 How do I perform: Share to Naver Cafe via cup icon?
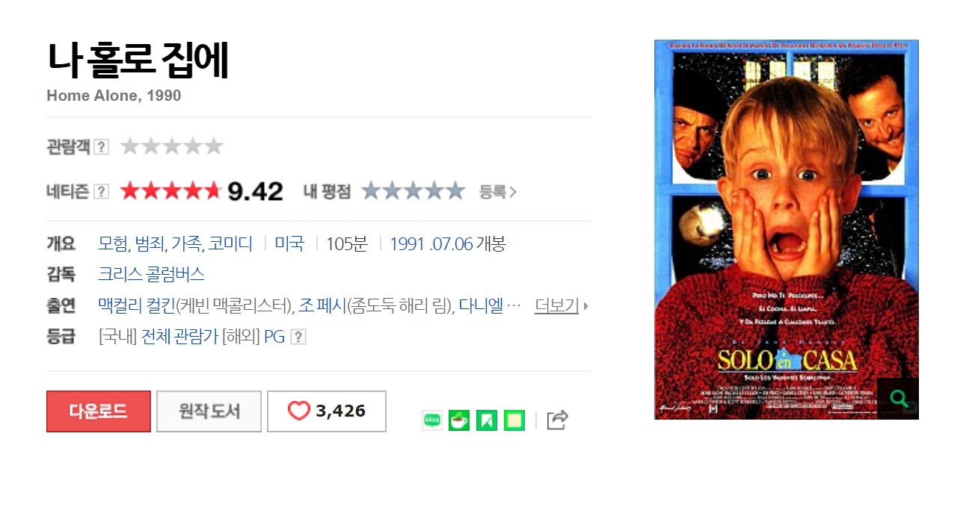pyautogui.click(x=459, y=420)
